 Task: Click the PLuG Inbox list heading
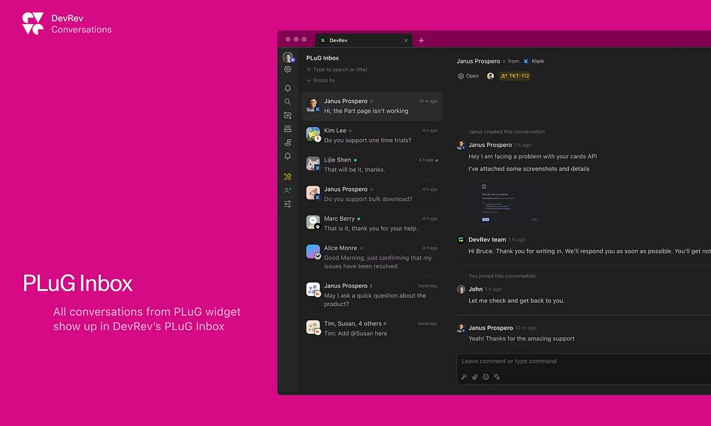pyautogui.click(x=322, y=58)
